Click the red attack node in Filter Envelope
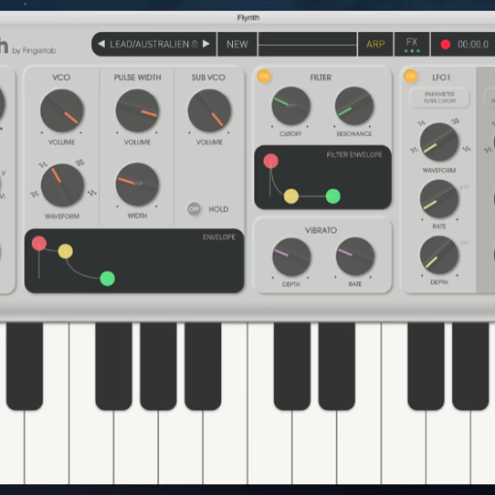 [271, 161]
